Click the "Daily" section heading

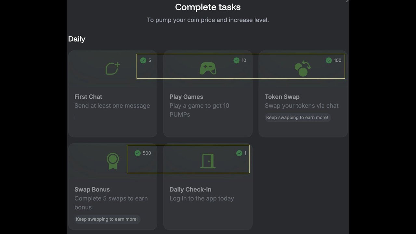click(77, 39)
